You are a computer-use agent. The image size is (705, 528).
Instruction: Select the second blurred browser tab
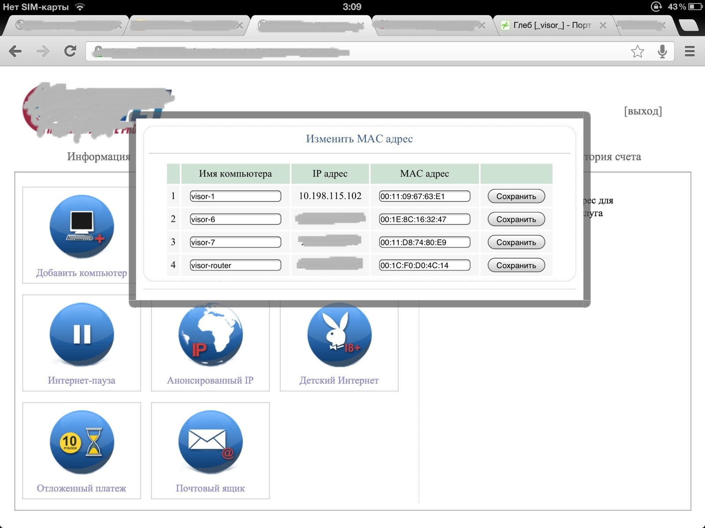click(x=188, y=26)
